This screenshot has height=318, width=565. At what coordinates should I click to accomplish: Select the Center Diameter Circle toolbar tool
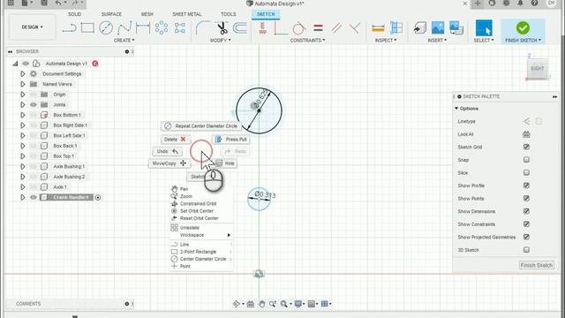[x=106, y=27]
